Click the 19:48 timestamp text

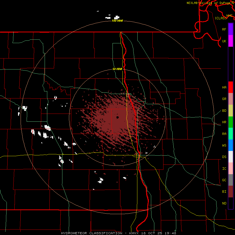(x=170, y=233)
